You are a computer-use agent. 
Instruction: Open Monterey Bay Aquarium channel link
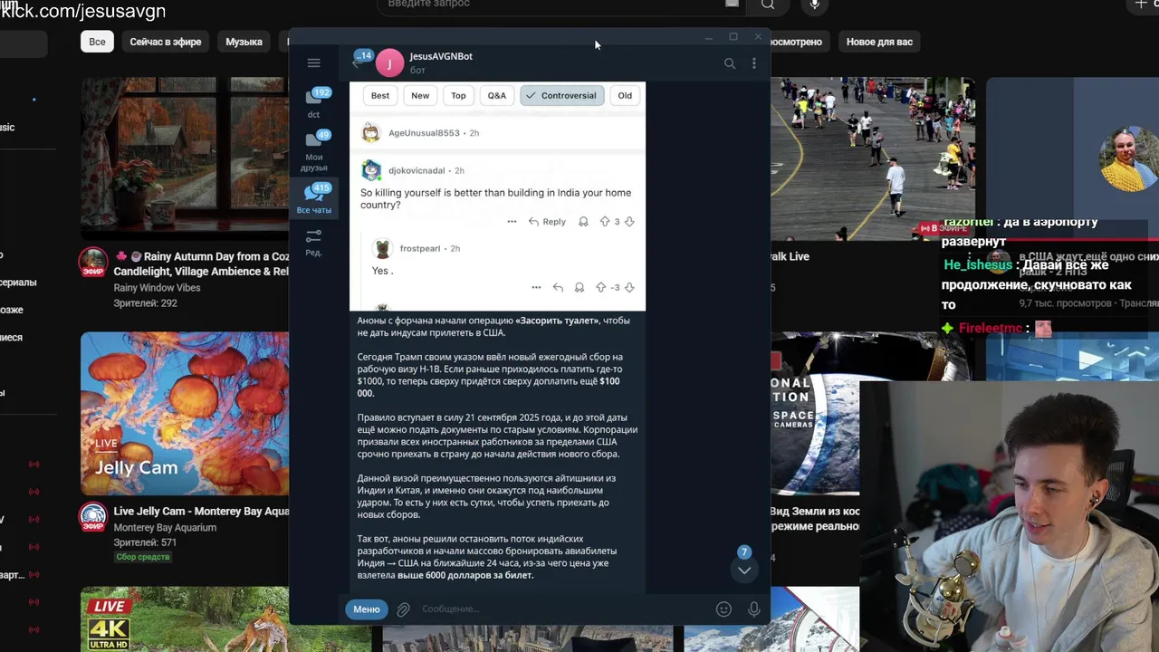tap(165, 528)
